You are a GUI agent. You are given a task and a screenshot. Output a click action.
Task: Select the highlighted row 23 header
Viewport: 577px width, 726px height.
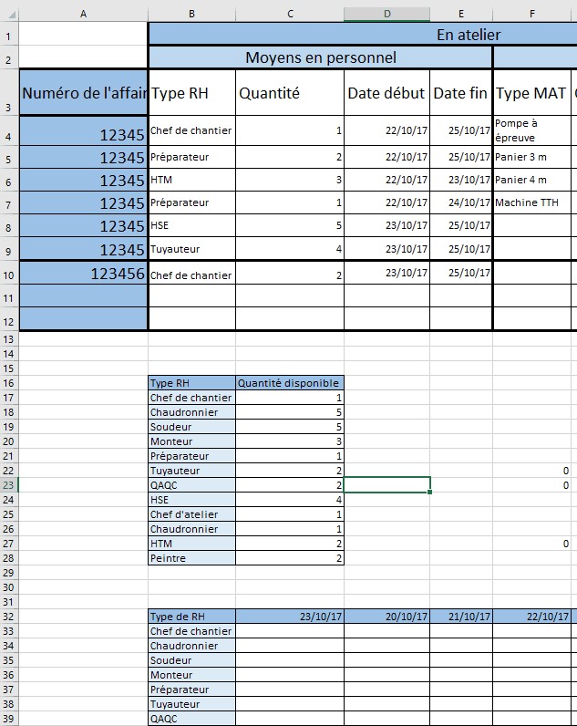pyautogui.click(x=9, y=485)
